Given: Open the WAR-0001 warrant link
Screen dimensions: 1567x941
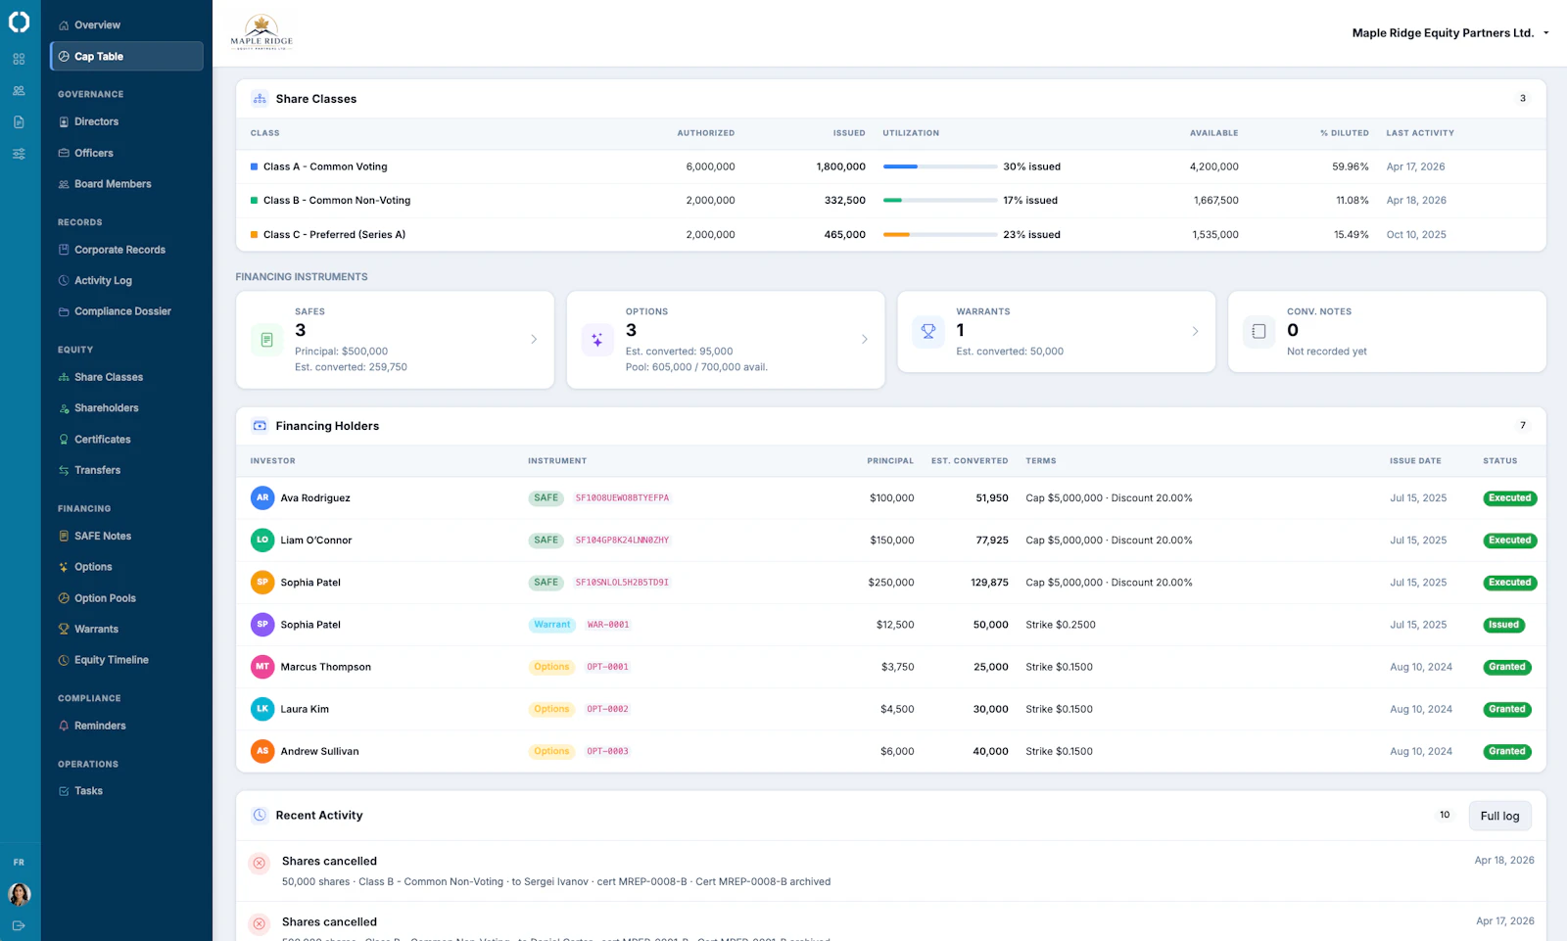Looking at the screenshot, I should click(608, 625).
